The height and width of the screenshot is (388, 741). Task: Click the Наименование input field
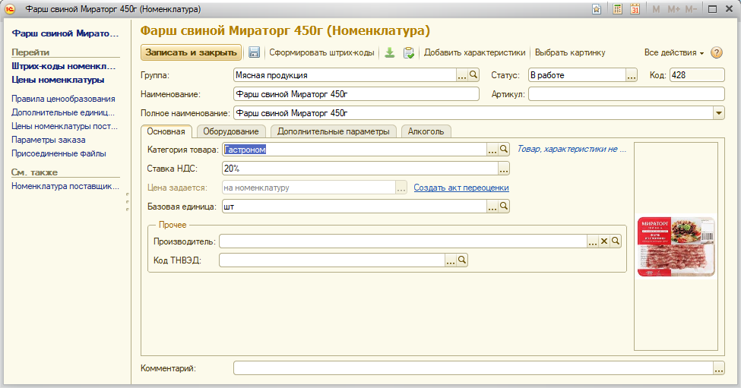pyautogui.click(x=356, y=94)
